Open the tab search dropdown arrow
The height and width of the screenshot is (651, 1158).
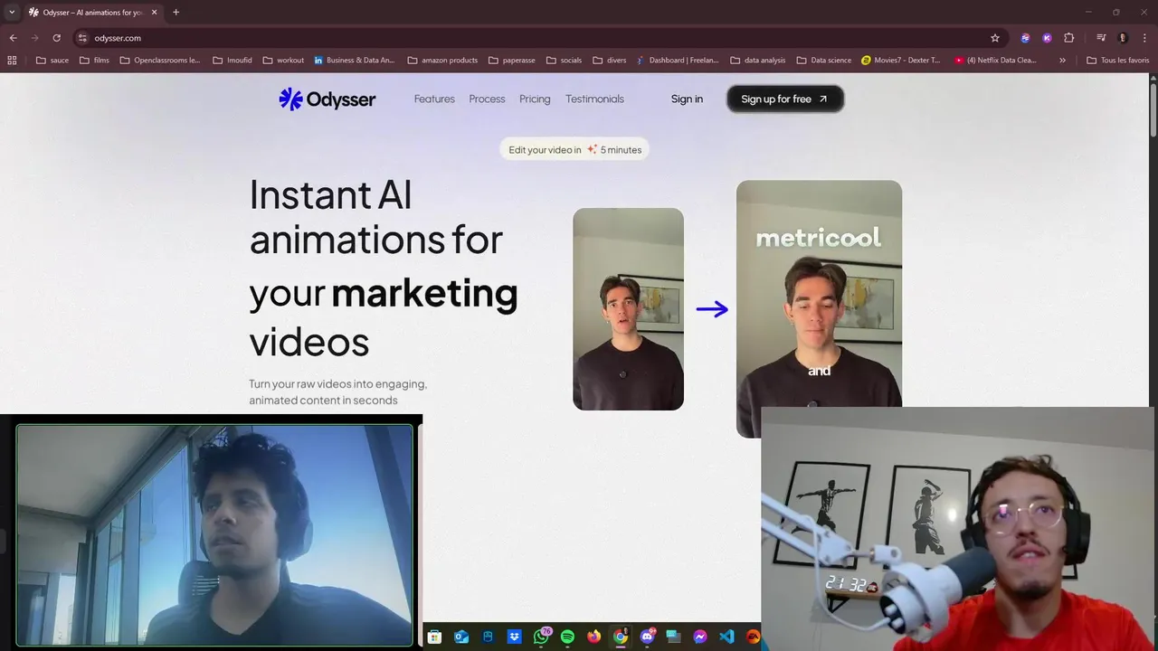pyautogui.click(x=12, y=12)
